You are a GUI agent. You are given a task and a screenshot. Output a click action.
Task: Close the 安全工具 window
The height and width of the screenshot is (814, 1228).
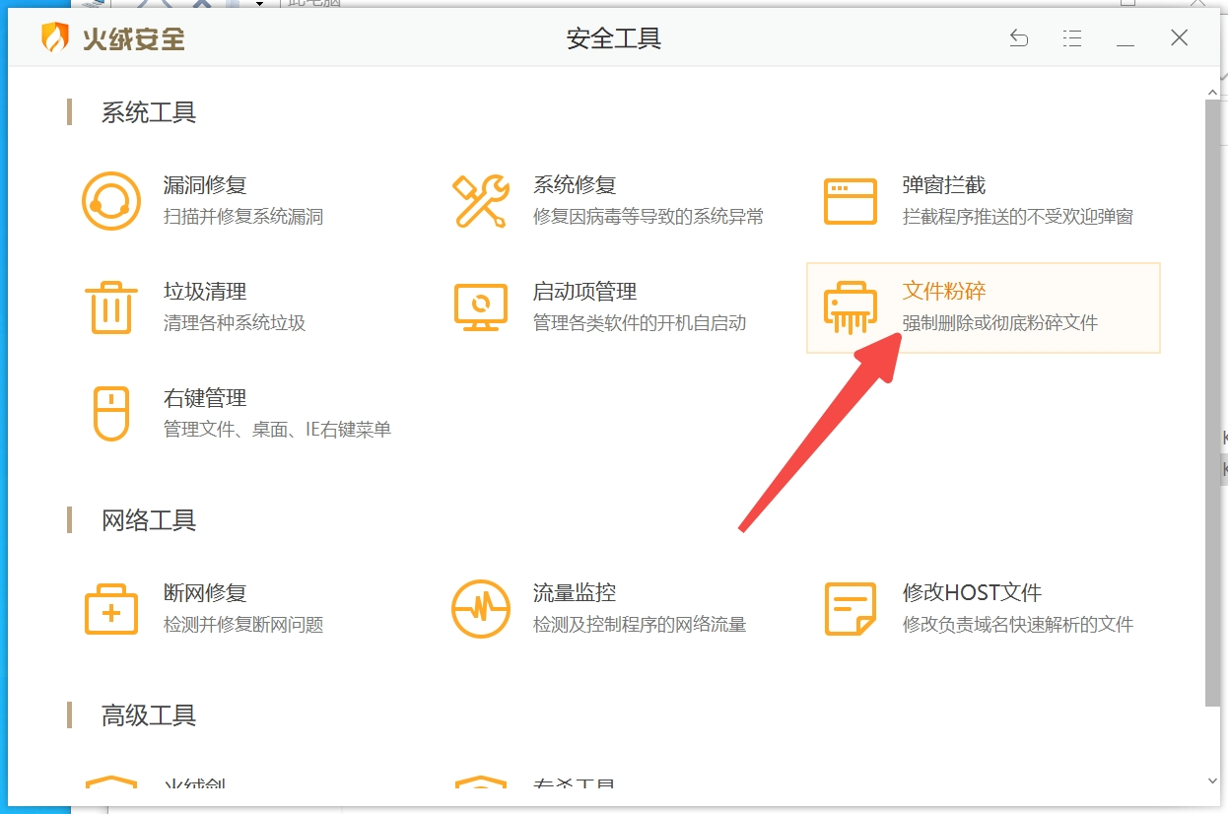(x=1179, y=38)
